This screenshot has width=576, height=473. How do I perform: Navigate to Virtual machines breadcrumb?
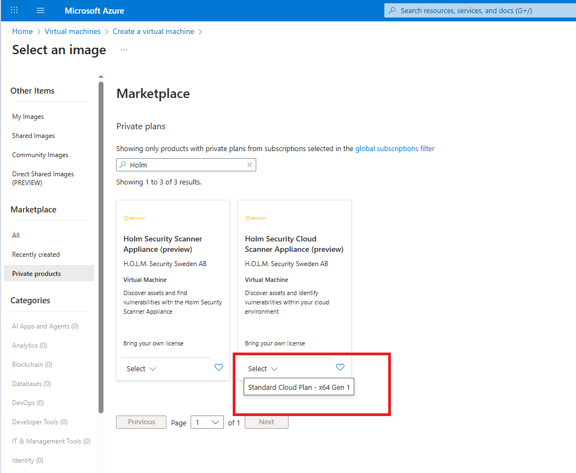[x=73, y=31]
